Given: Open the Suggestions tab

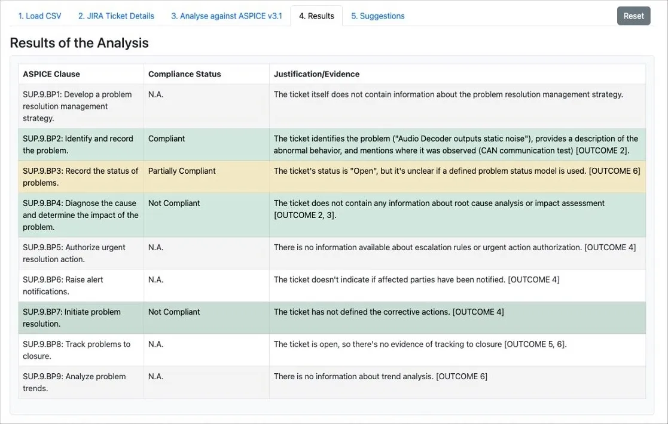Looking at the screenshot, I should pyautogui.click(x=378, y=16).
